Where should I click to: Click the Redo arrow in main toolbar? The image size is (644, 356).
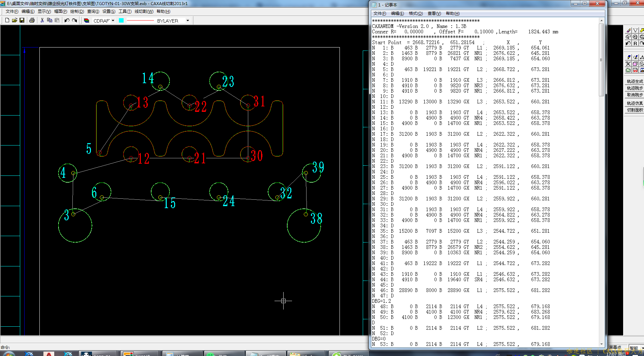click(x=74, y=21)
